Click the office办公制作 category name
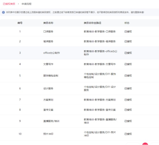Viewport: 159px width, 145px height. point(51,53)
